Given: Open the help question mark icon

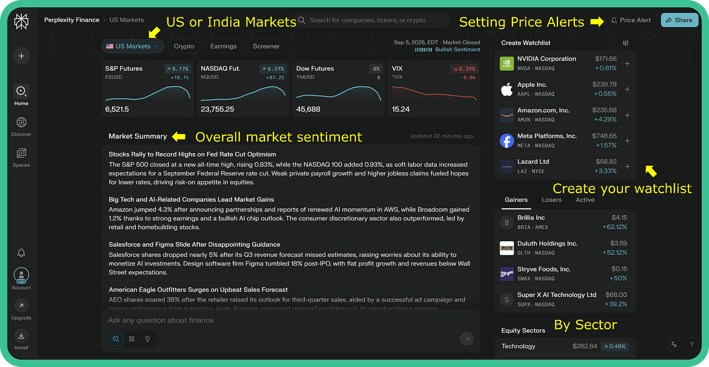Looking at the screenshot, I should tap(691, 344).
